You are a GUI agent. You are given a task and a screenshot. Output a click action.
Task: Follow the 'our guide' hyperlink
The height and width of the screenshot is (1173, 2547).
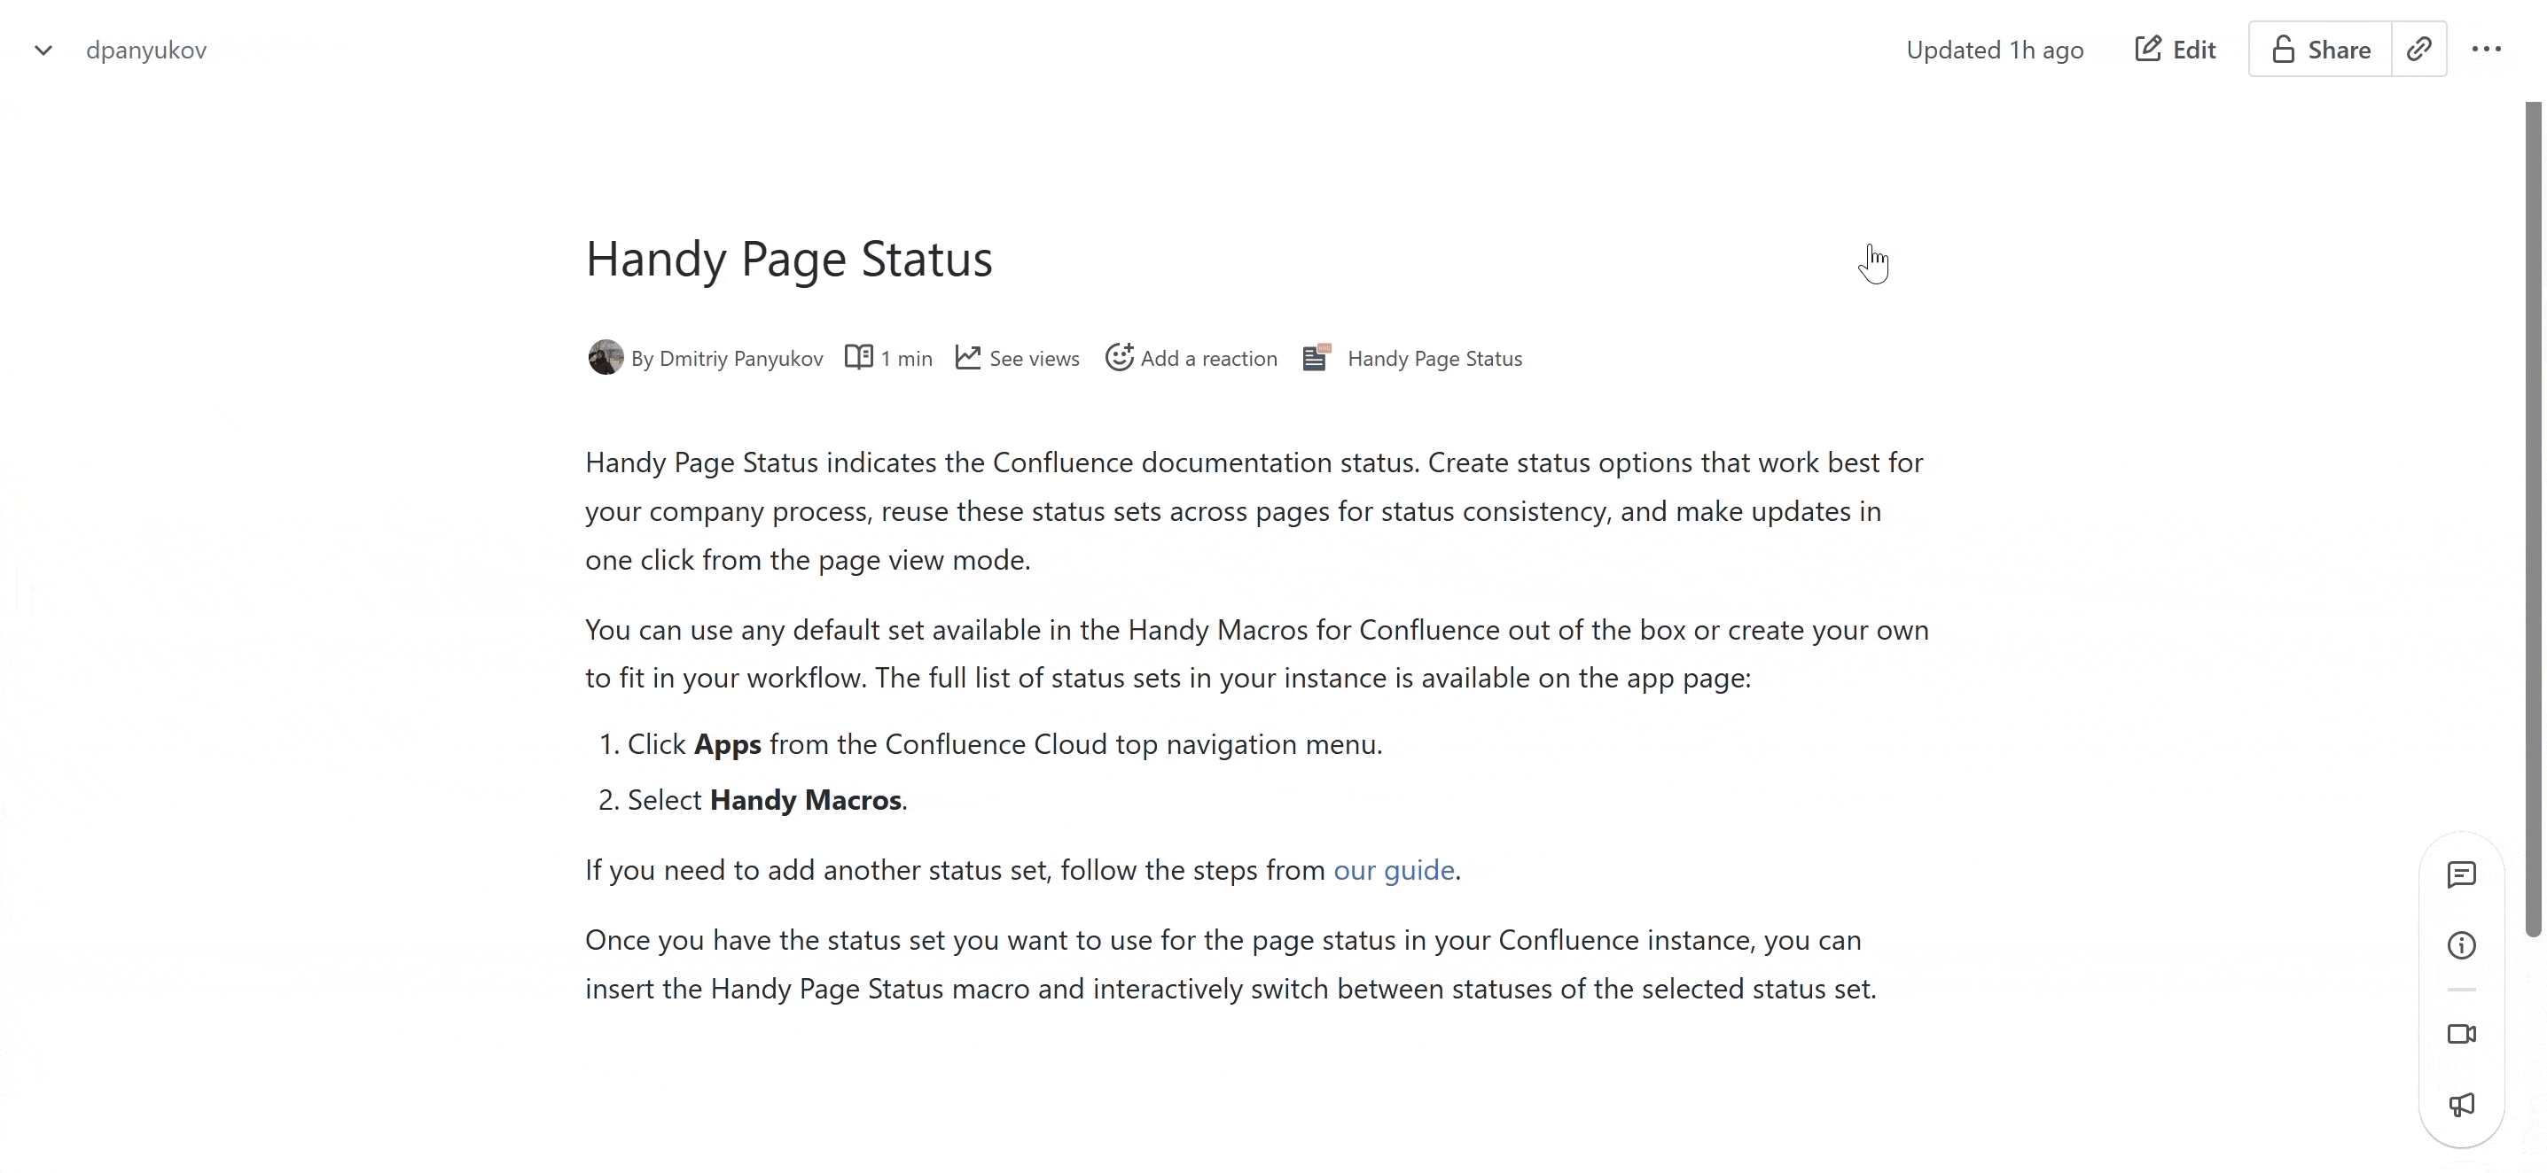click(1393, 870)
